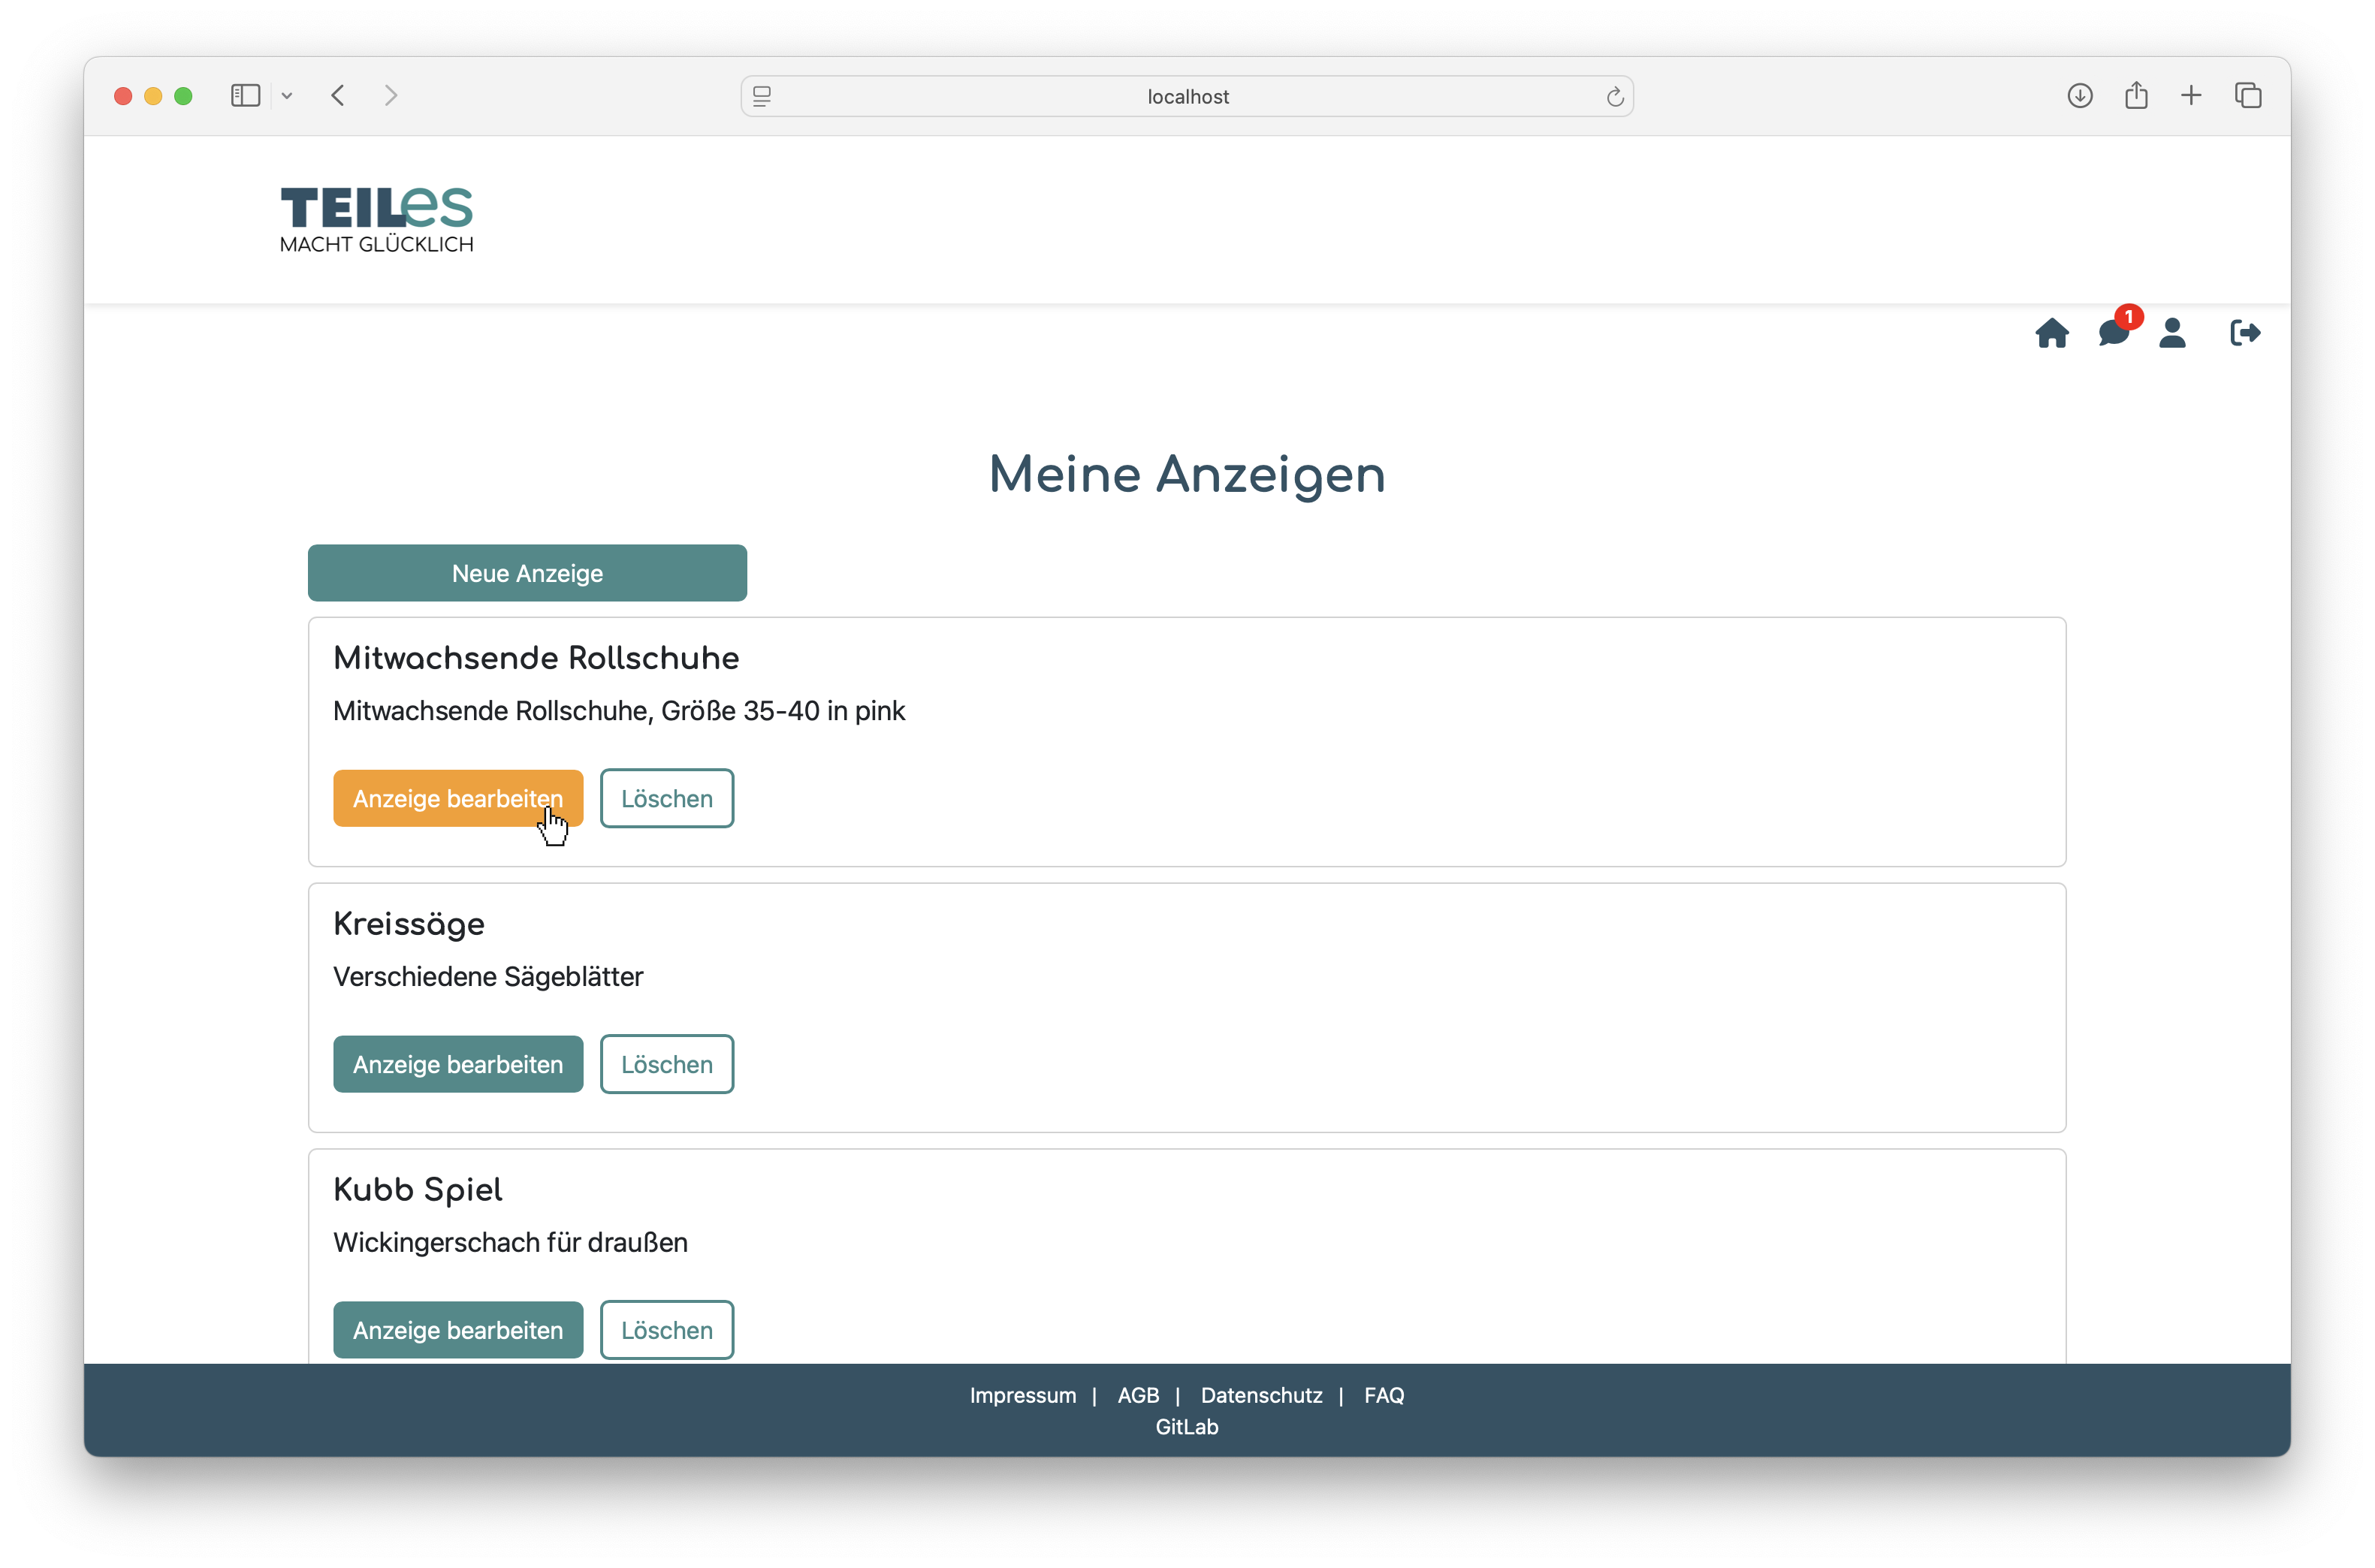Viewport: 2375px width, 1568px height.
Task: Open new tab with plus icon
Action: click(2191, 96)
